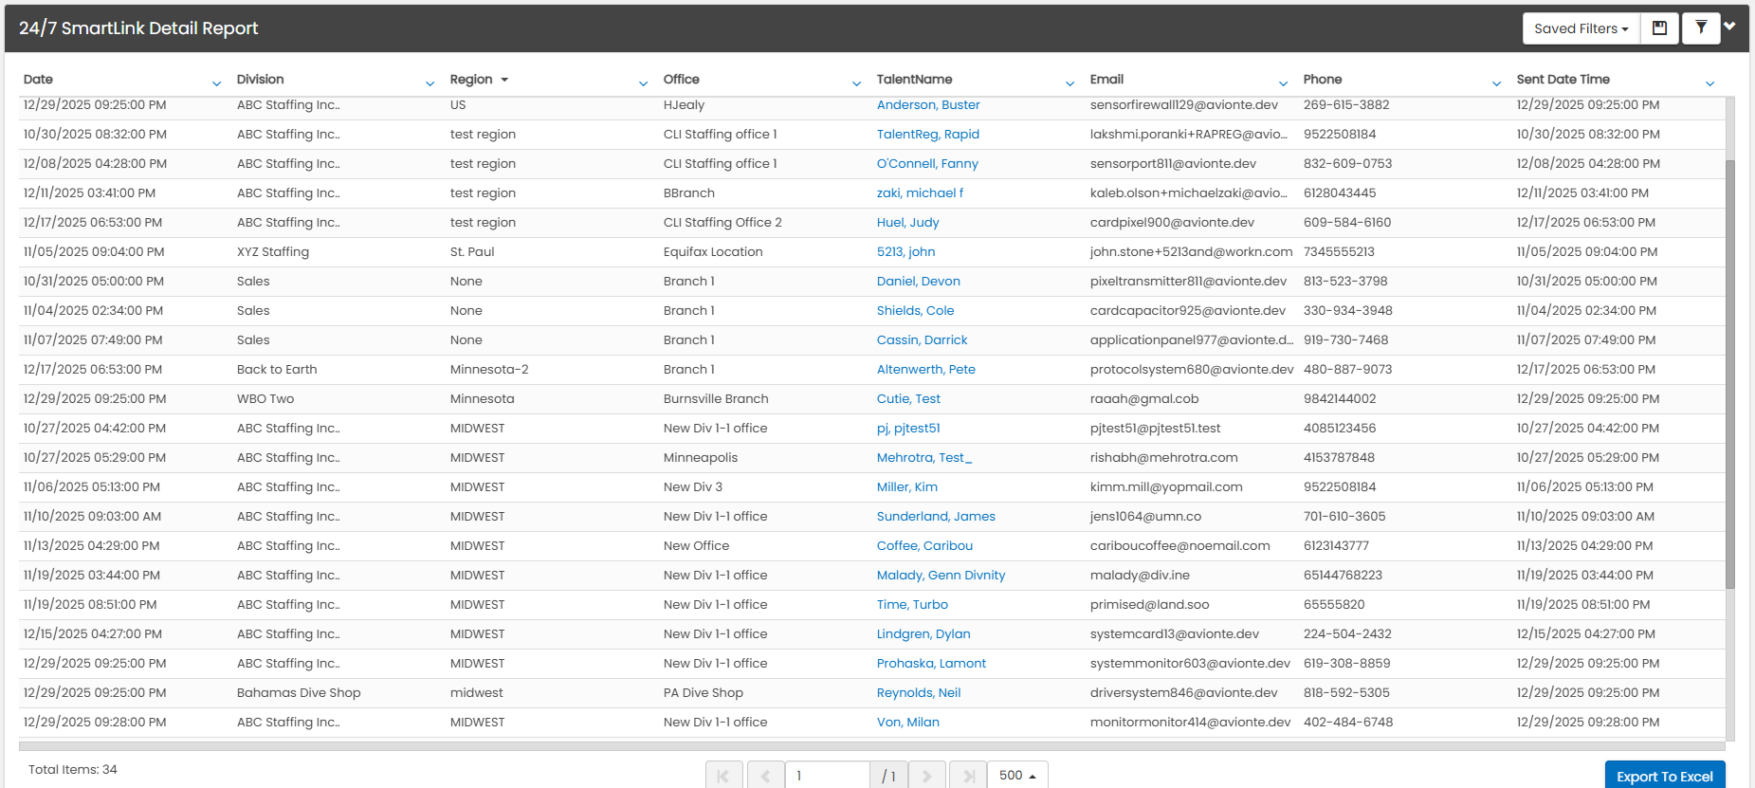Go to the previous page icon
The height and width of the screenshot is (788, 1755).
pyautogui.click(x=765, y=776)
